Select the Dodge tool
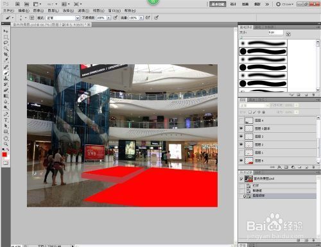Image resolution: width=321 pixels, height=247 pixels. point(6,108)
